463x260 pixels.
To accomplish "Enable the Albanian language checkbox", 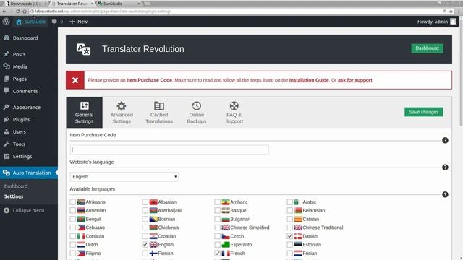I will click(145, 202).
